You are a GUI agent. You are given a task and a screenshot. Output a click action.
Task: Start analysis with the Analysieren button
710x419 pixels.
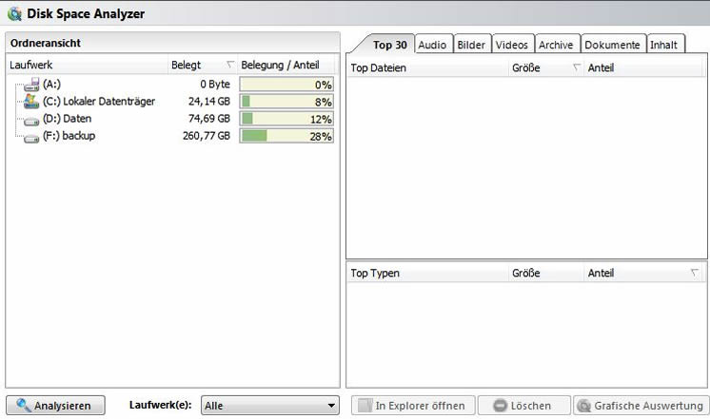pos(55,406)
